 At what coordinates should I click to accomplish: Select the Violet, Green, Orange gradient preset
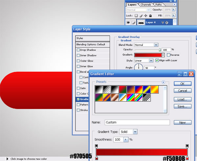pyautogui.click(x=99, y=97)
